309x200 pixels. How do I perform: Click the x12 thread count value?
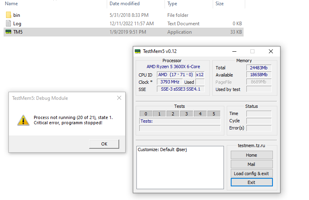click(x=200, y=75)
